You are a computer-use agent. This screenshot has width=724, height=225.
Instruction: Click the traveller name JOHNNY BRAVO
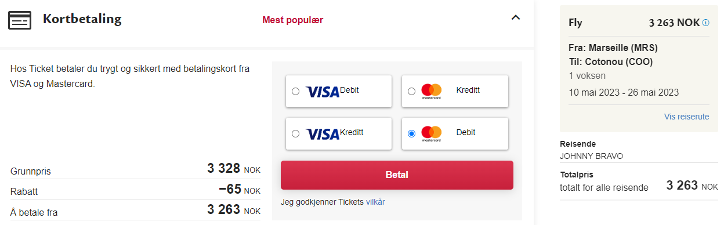click(591, 156)
